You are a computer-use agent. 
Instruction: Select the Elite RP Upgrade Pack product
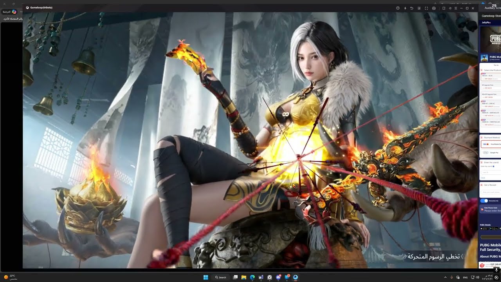pos(491,96)
